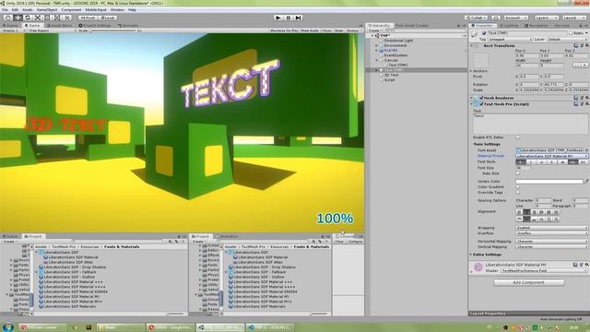Open the Overflow dropdown
Screen dimensions: 590x332
(x=552, y=233)
